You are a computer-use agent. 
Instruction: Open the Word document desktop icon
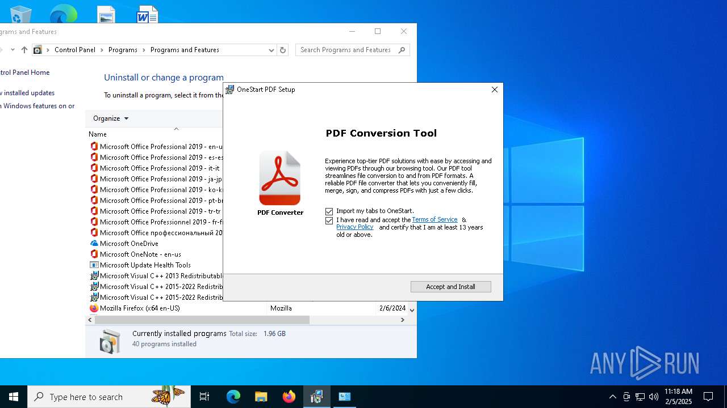click(x=147, y=14)
